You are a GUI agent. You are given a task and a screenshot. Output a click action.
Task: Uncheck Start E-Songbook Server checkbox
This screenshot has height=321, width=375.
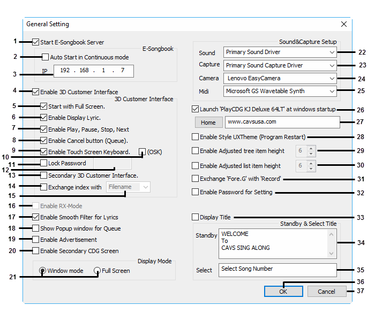coord(36,42)
